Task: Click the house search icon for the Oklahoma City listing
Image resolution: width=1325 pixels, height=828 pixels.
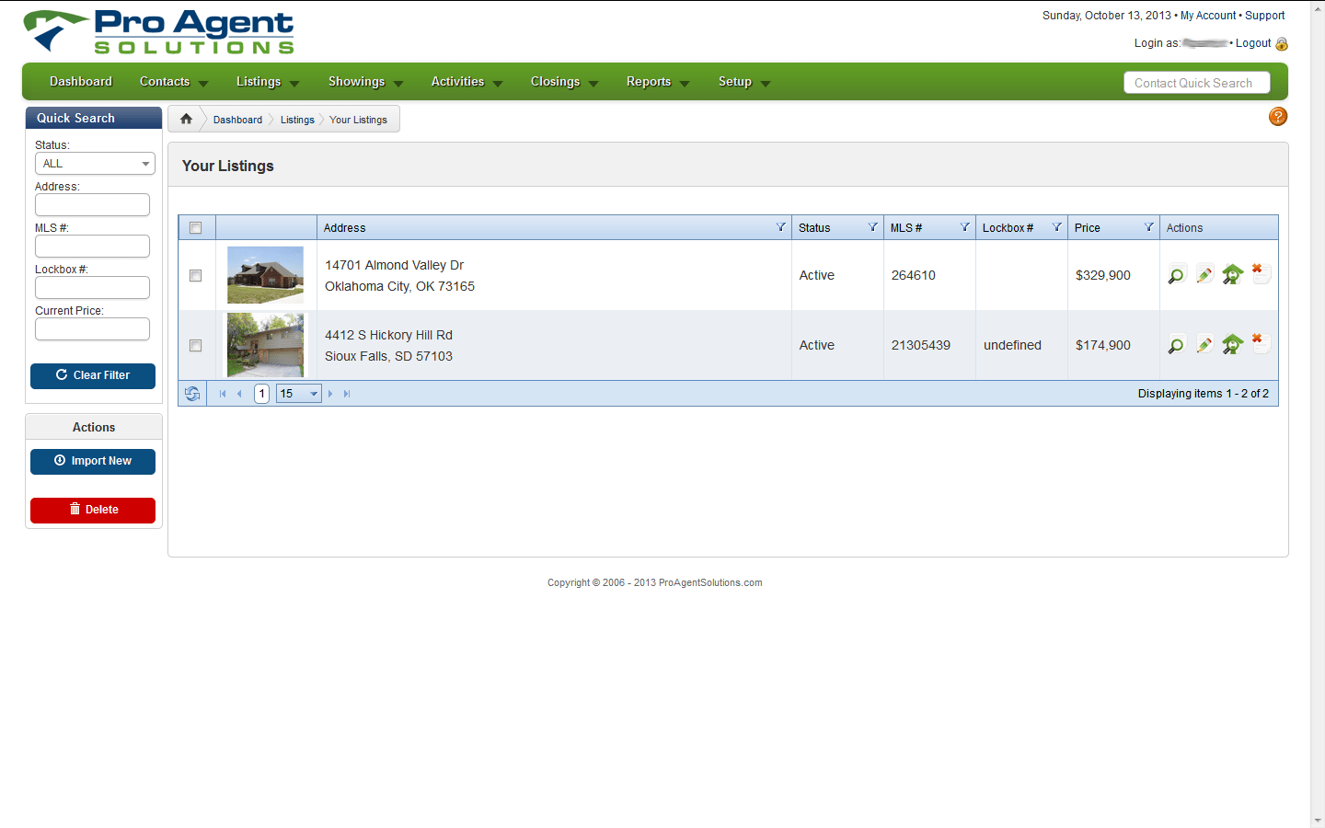Action: click(x=1232, y=273)
